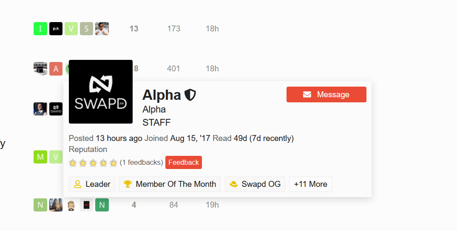Image resolution: width=457 pixels, height=231 pixels.
Task: Open the Leader badge
Action: tap(92, 184)
